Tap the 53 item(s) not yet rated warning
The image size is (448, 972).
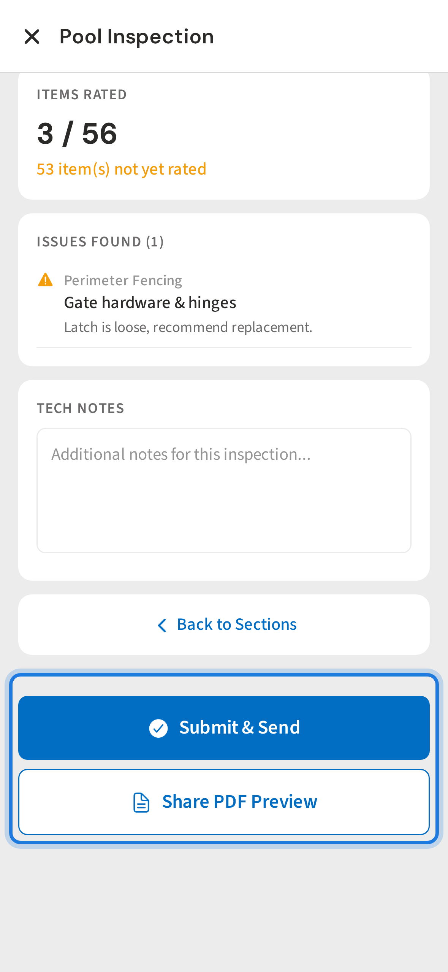[122, 169]
